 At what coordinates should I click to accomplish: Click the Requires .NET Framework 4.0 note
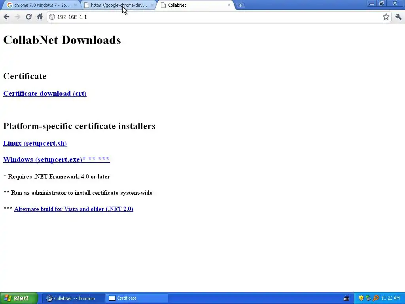(x=57, y=177)
